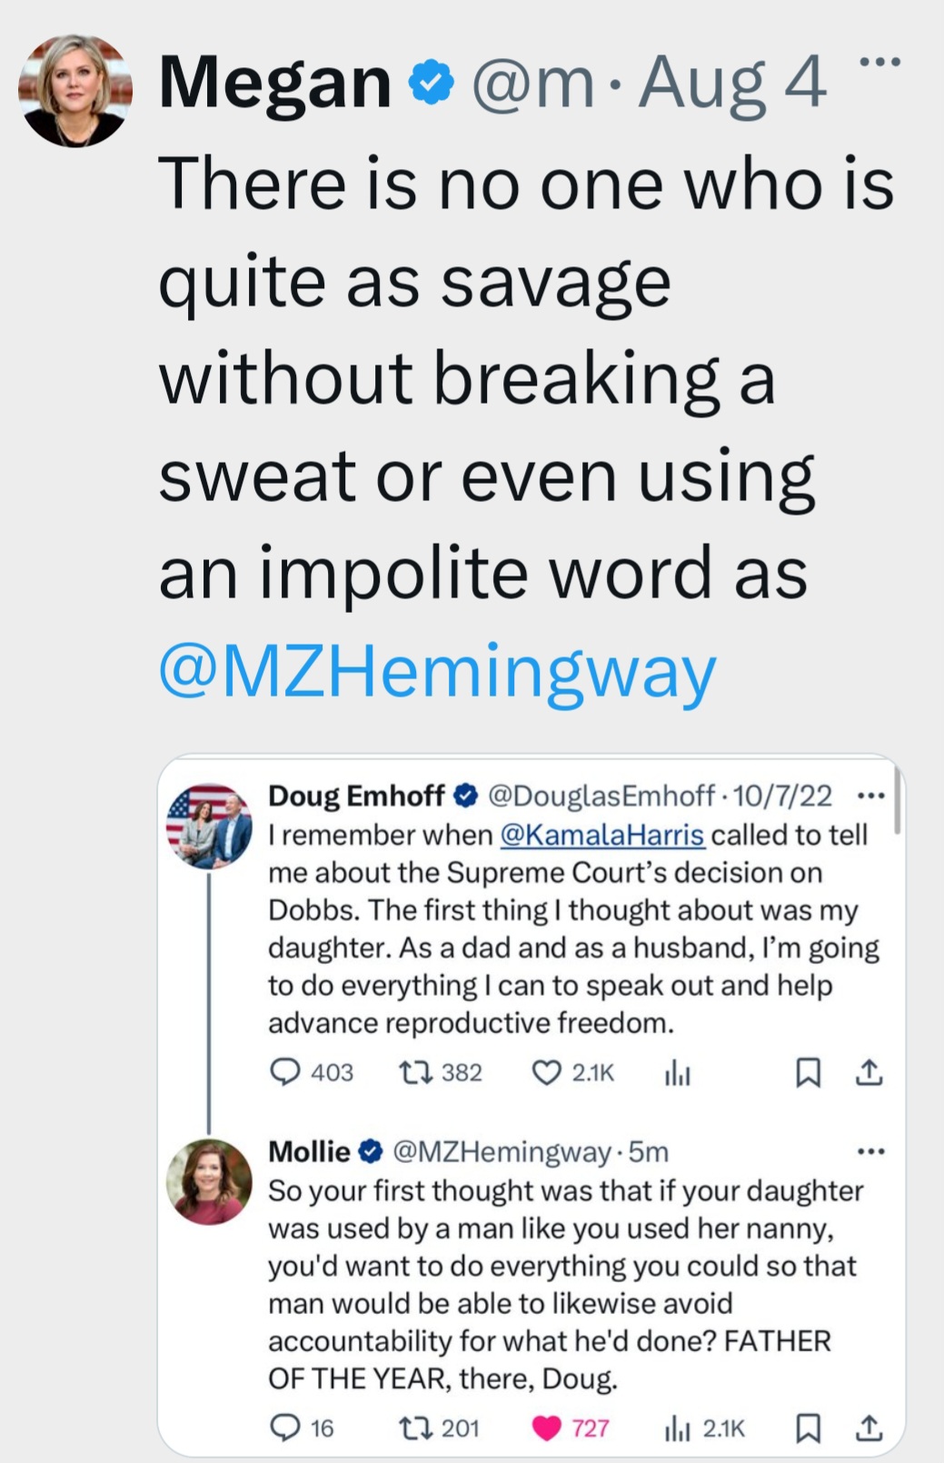The image size is (944, 1463).
Task: Unlike Mollie's tweet with pink heart
Action: [x=546, y=1428]
